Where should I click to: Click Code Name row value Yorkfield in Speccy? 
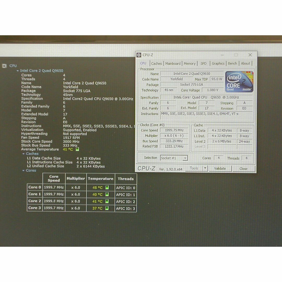70,87
